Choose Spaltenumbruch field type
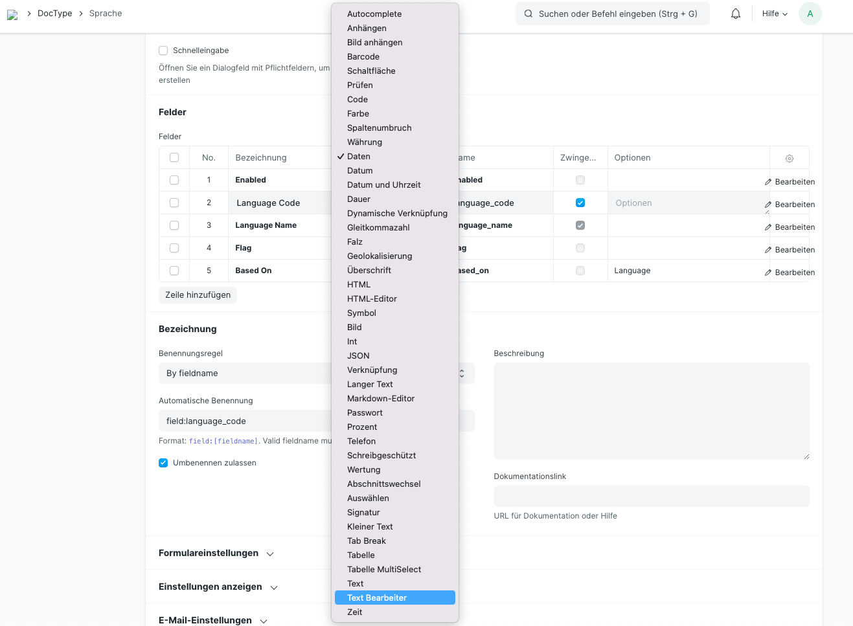 point(395,128)
